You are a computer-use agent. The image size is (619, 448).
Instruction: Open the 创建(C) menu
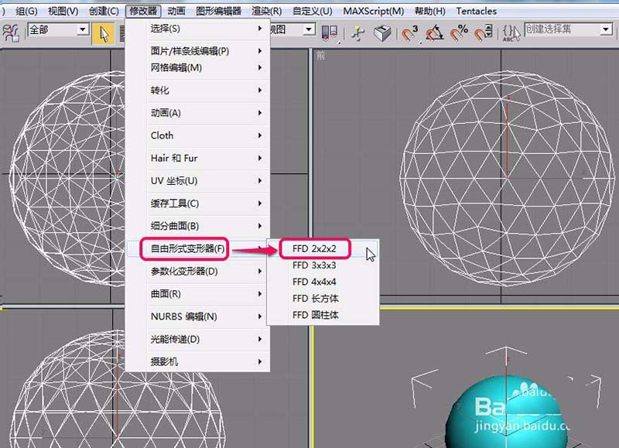click(104, 11)
